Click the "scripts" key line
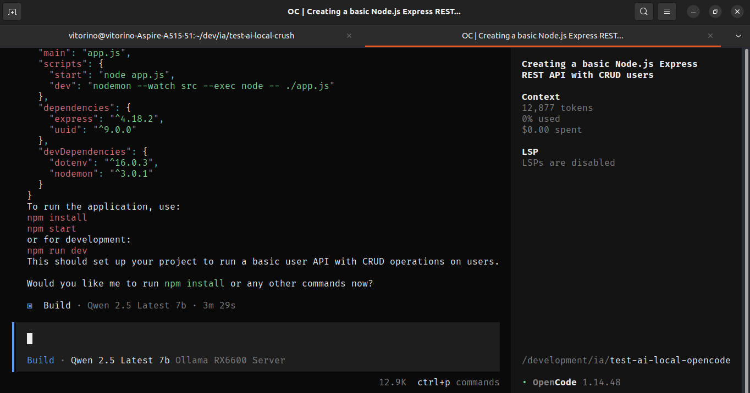Screen dimensions: 750x393 point(71,64)
